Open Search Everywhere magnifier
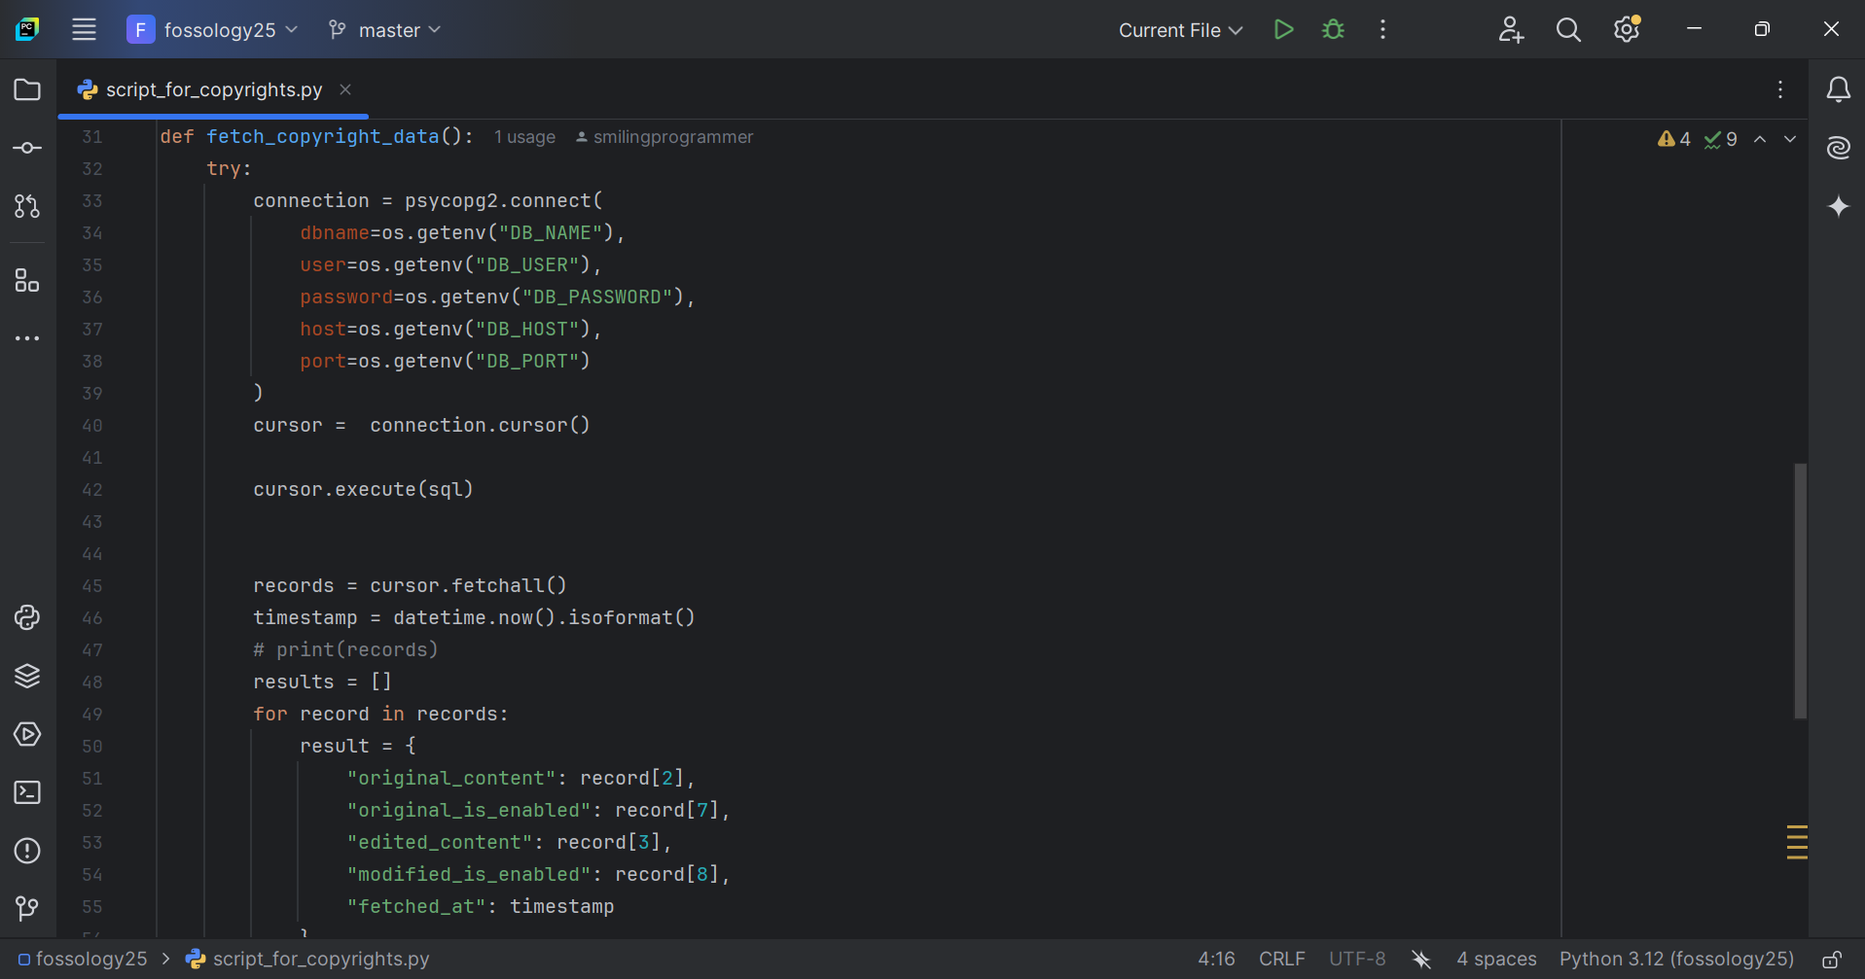 tap(1568, 29)
